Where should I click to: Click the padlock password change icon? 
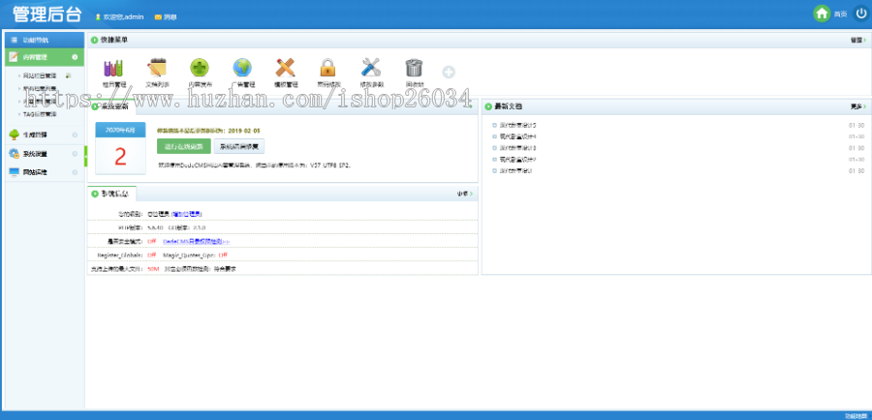pyautogui.click(x=327, y=68)
